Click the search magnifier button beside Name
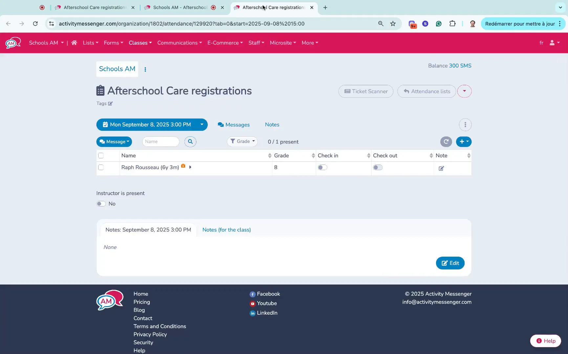 (190, 142)
